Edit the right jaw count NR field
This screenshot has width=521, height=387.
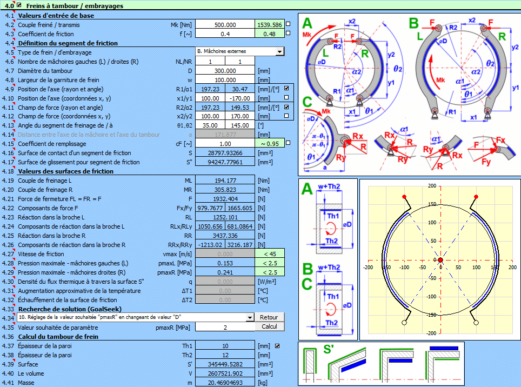click(x=240, y=62)
